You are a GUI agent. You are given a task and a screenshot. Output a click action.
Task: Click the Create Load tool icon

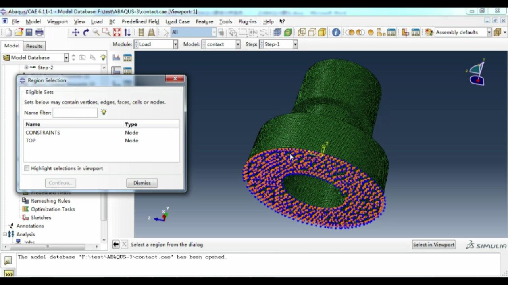click(116, 58)
